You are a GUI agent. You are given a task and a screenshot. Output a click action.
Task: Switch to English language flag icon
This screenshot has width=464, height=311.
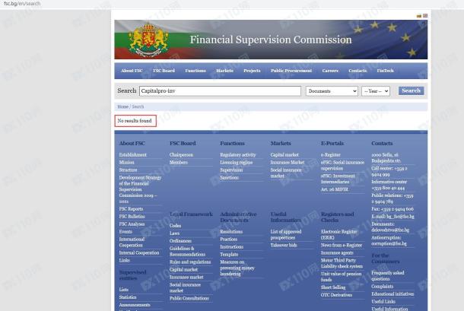click(x=425, y=16)
